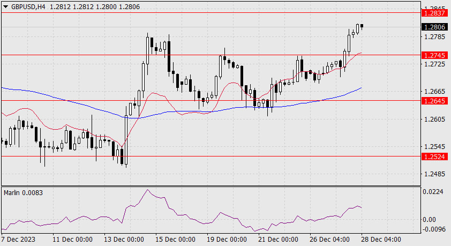Select the current price label 1.2806
This screenshot has height=246, width=451.
(x=434, y=27)
